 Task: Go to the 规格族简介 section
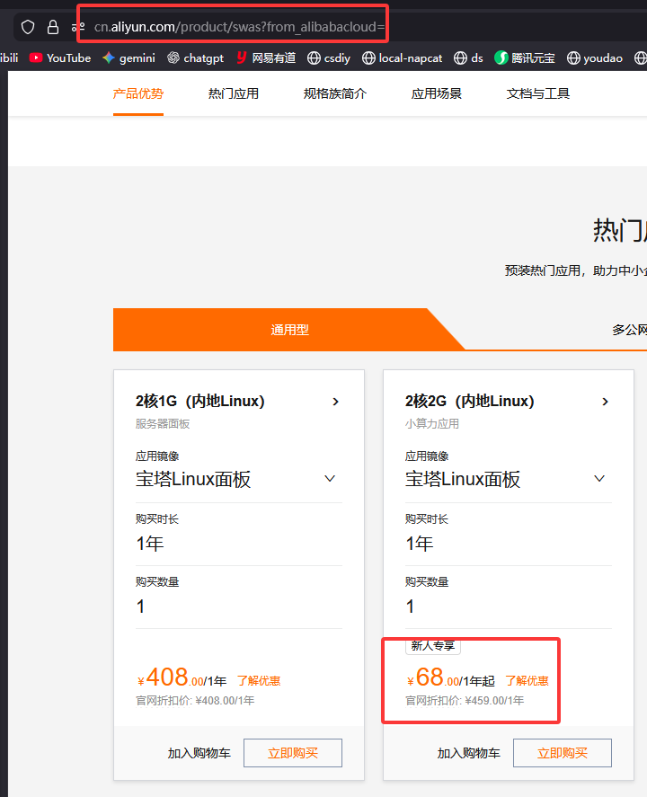pyautogui.click(x=335, y=93)
